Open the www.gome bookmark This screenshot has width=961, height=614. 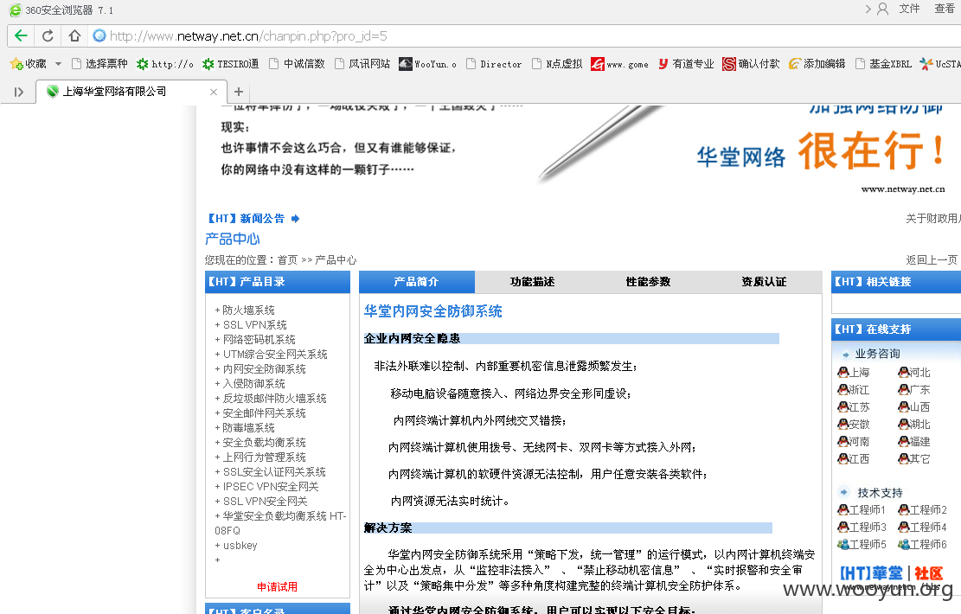pos(619,64)
